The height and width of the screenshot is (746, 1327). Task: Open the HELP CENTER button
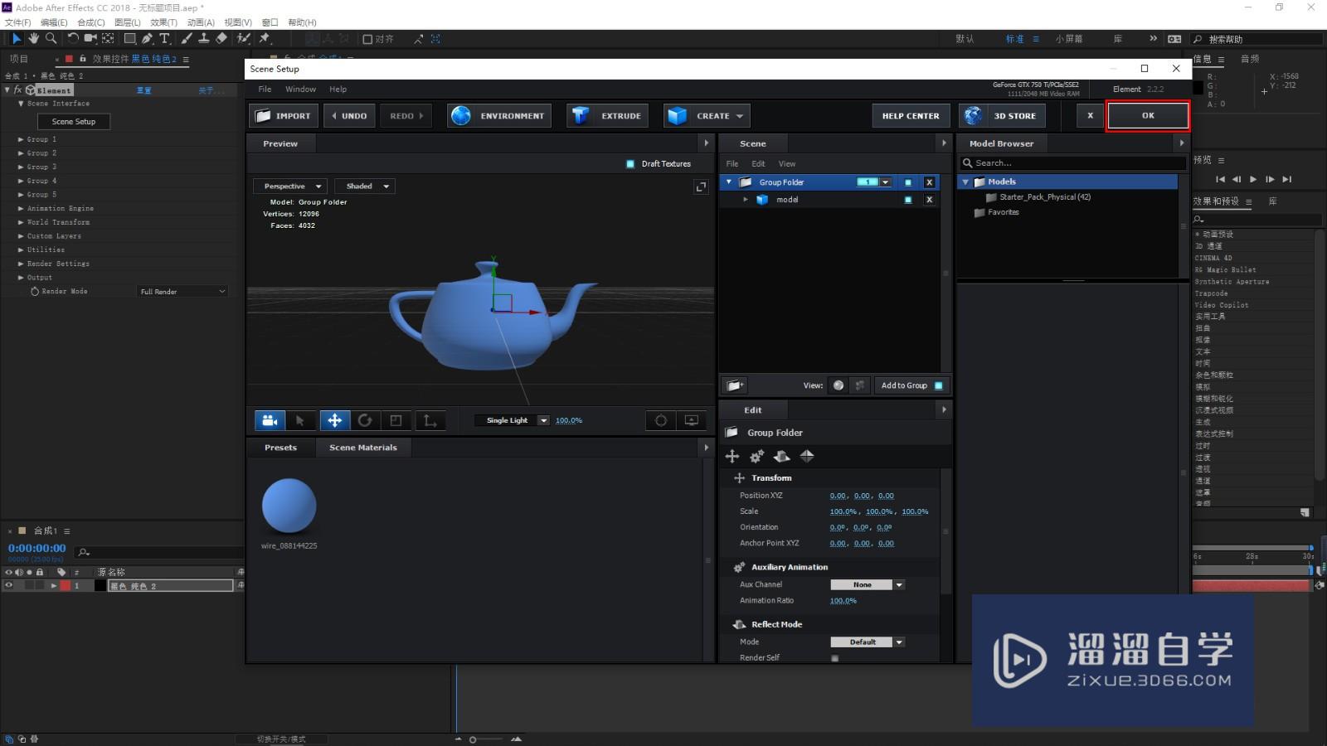[911, 116]
